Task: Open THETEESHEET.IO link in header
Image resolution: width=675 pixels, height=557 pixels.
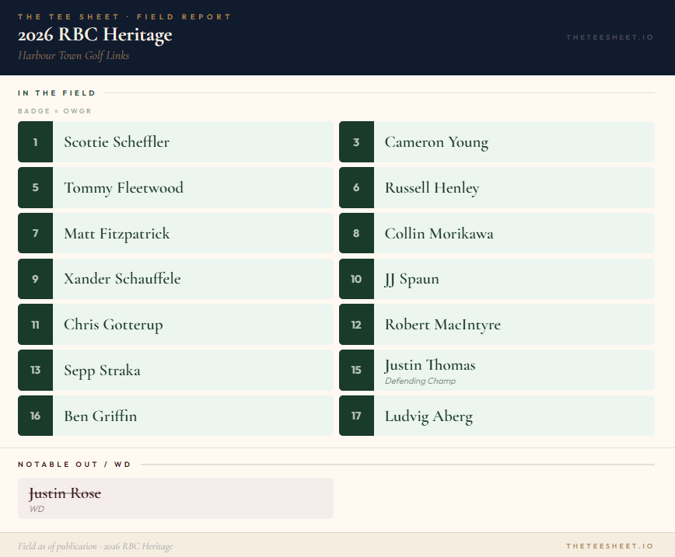Action: 610,37
